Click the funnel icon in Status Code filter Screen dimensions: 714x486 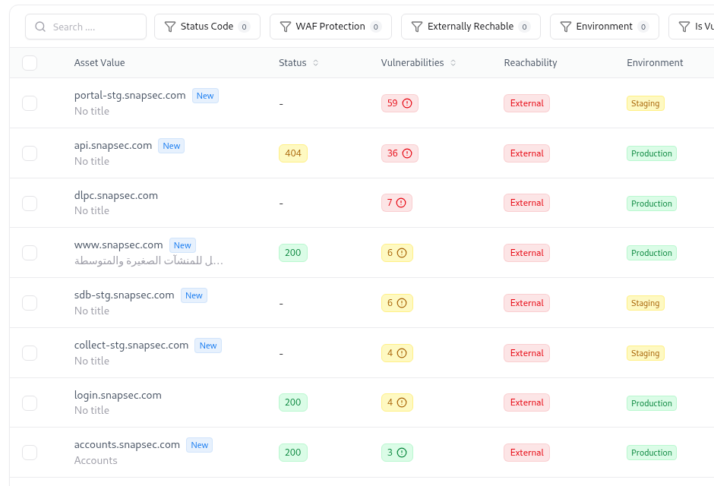tap(170, 27)
